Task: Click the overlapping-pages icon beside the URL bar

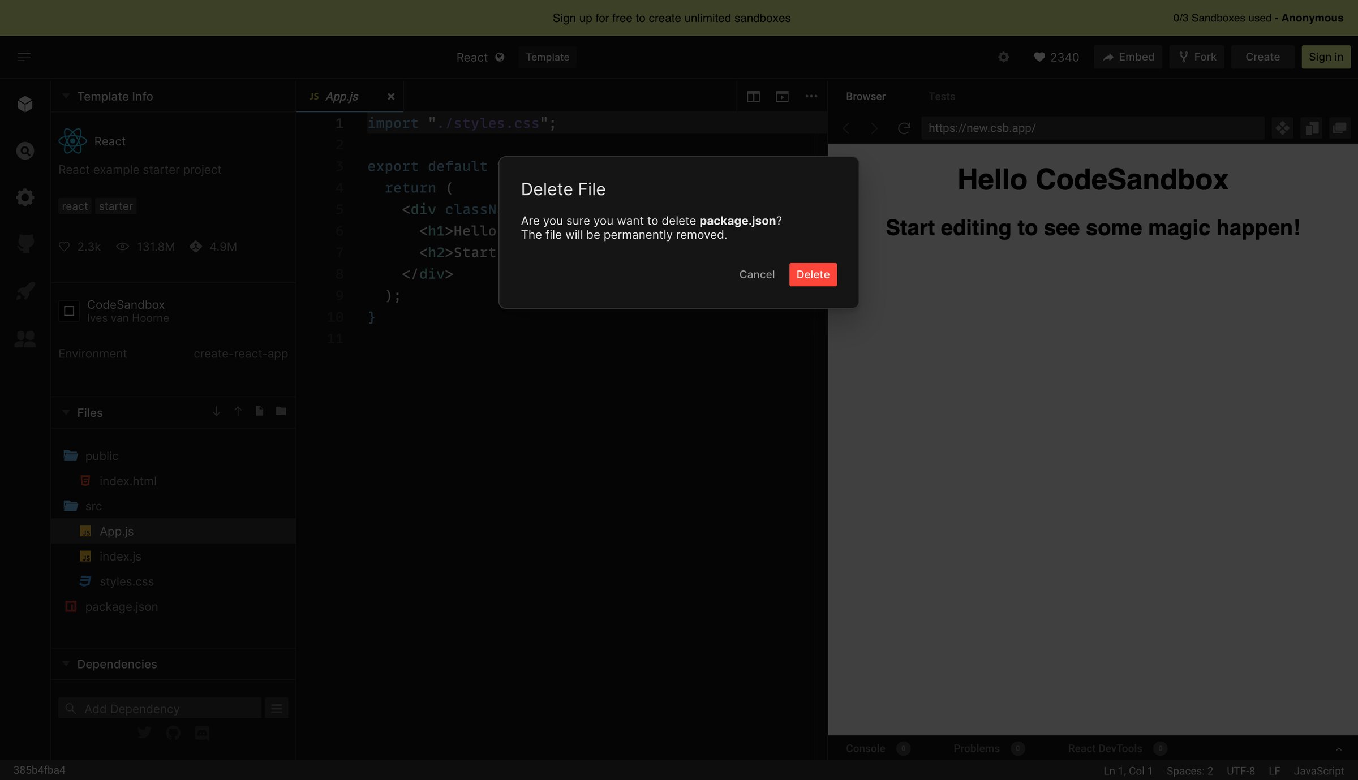Action: [x=1312, y=128]
